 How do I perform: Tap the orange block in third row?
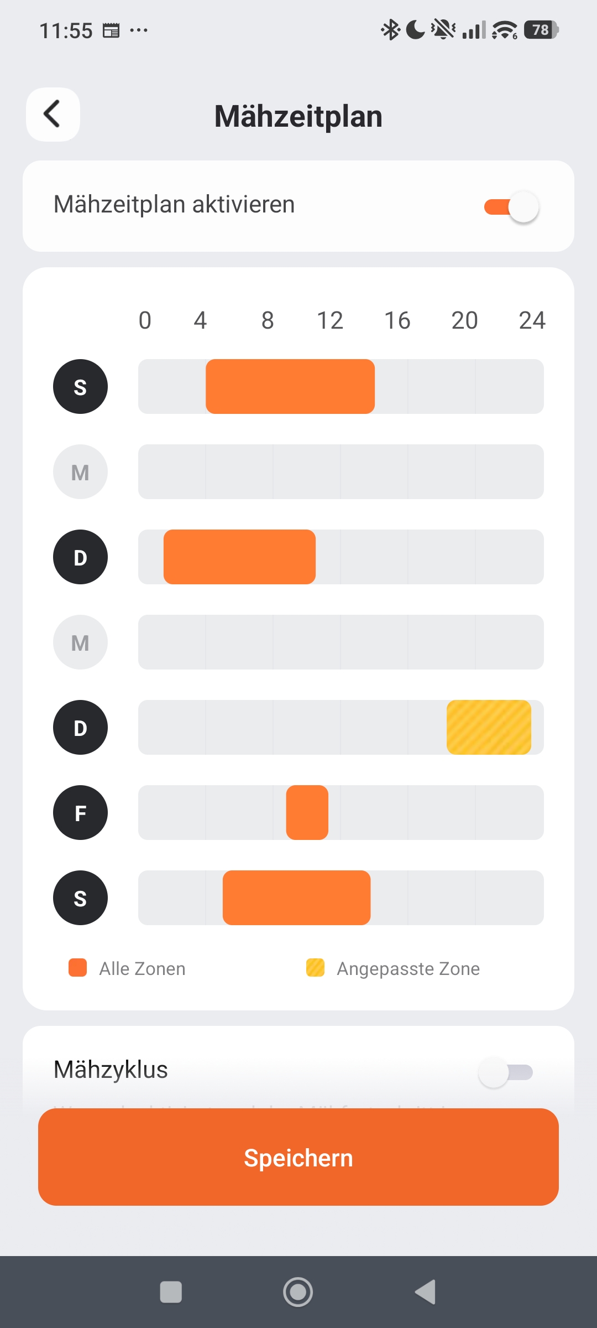point(239,557)
